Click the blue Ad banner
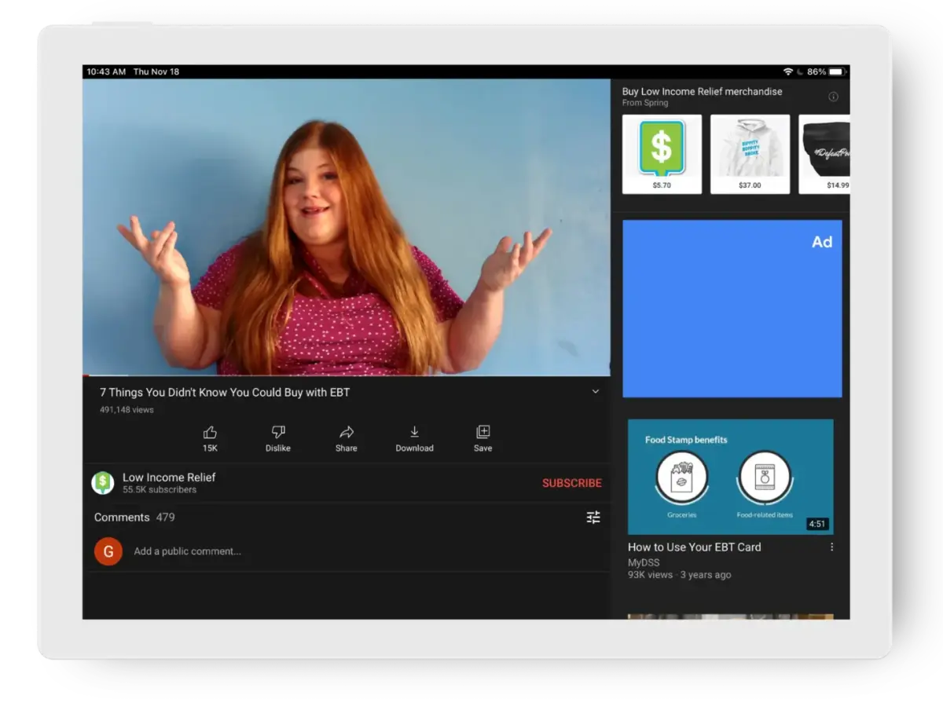943x710 pixels. click(732, 309)
